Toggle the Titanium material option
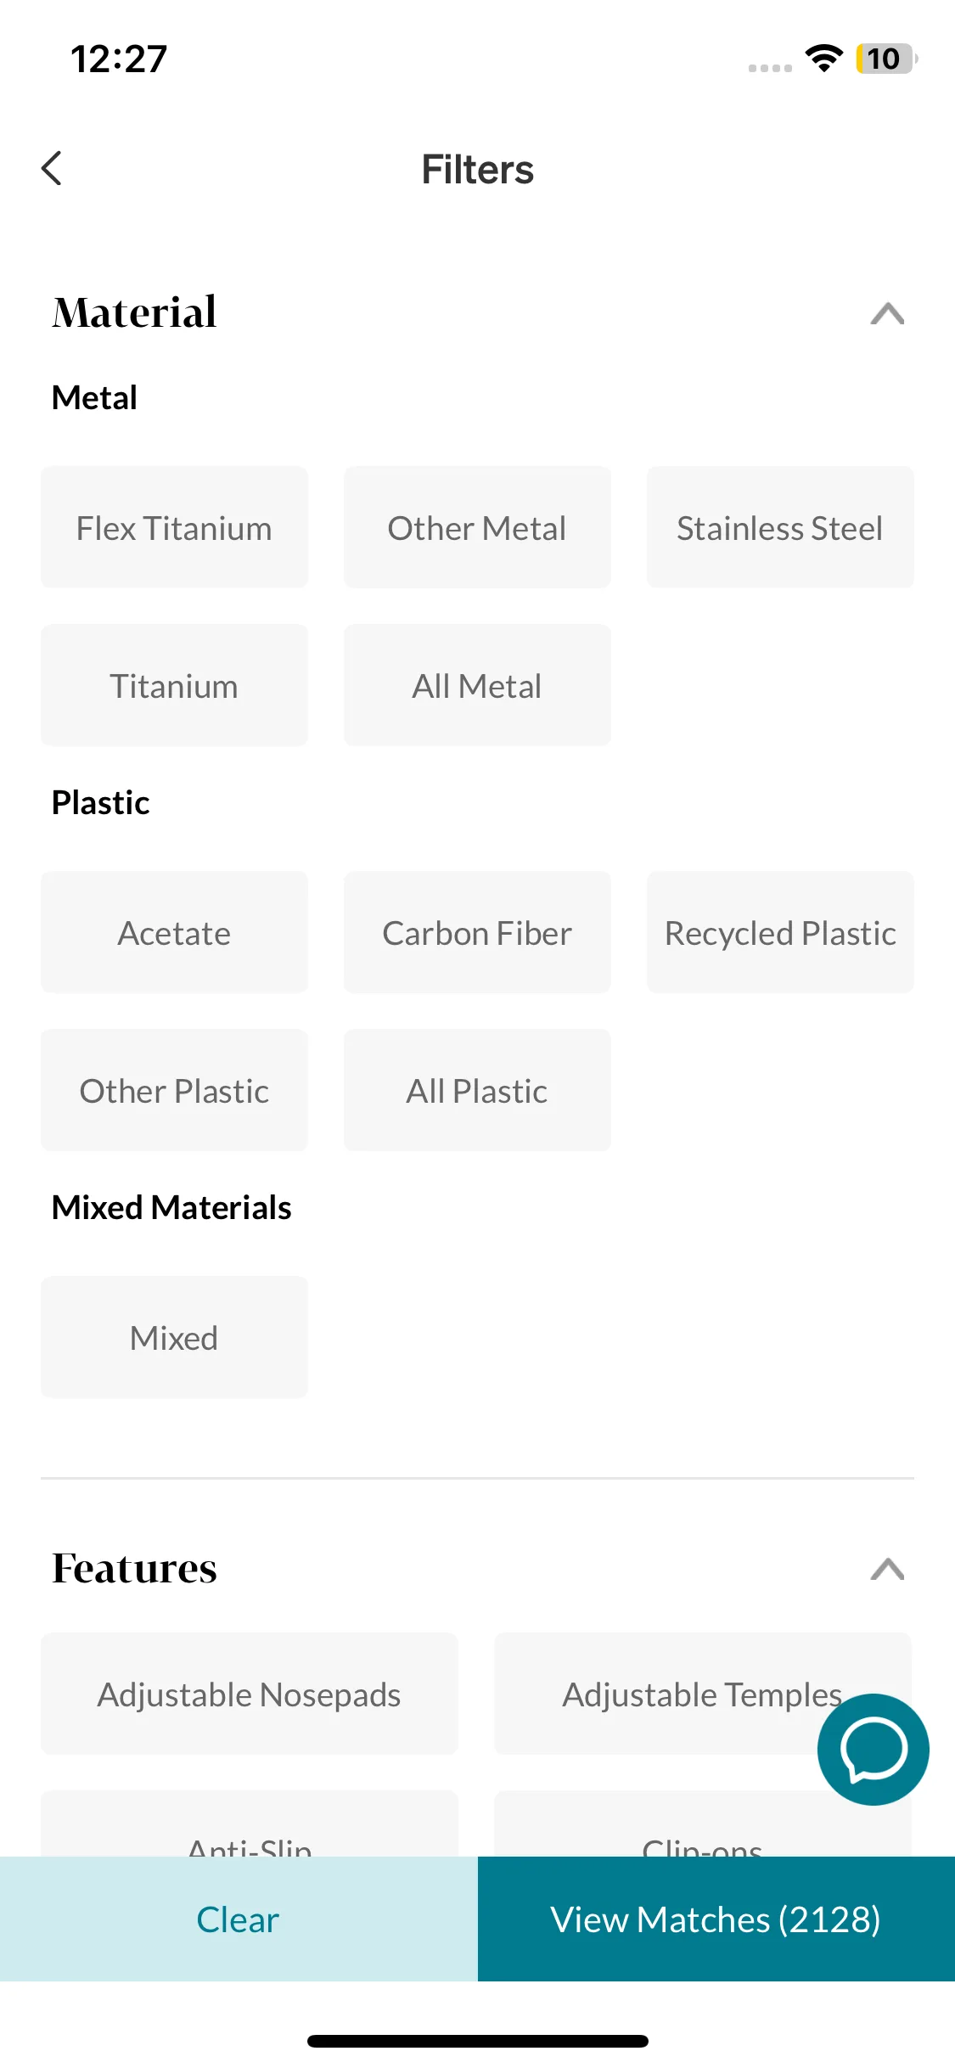Screen dimensions: 955x2068 (174, 685)
